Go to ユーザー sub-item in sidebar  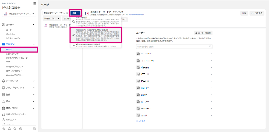(10, 30)
